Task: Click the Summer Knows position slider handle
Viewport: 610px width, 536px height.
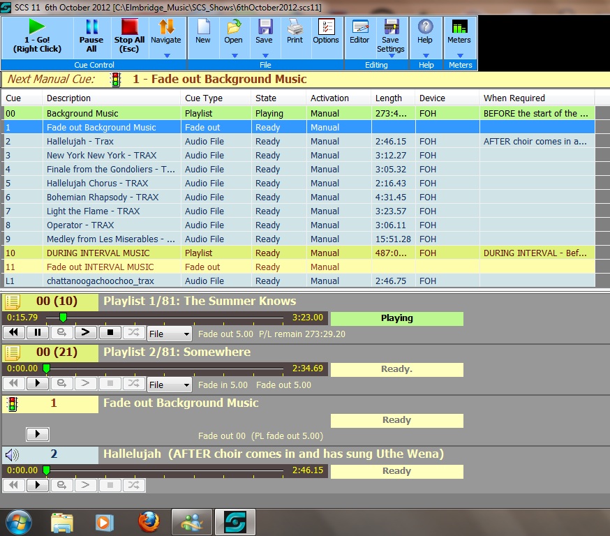Action: [x=63, y=318]
